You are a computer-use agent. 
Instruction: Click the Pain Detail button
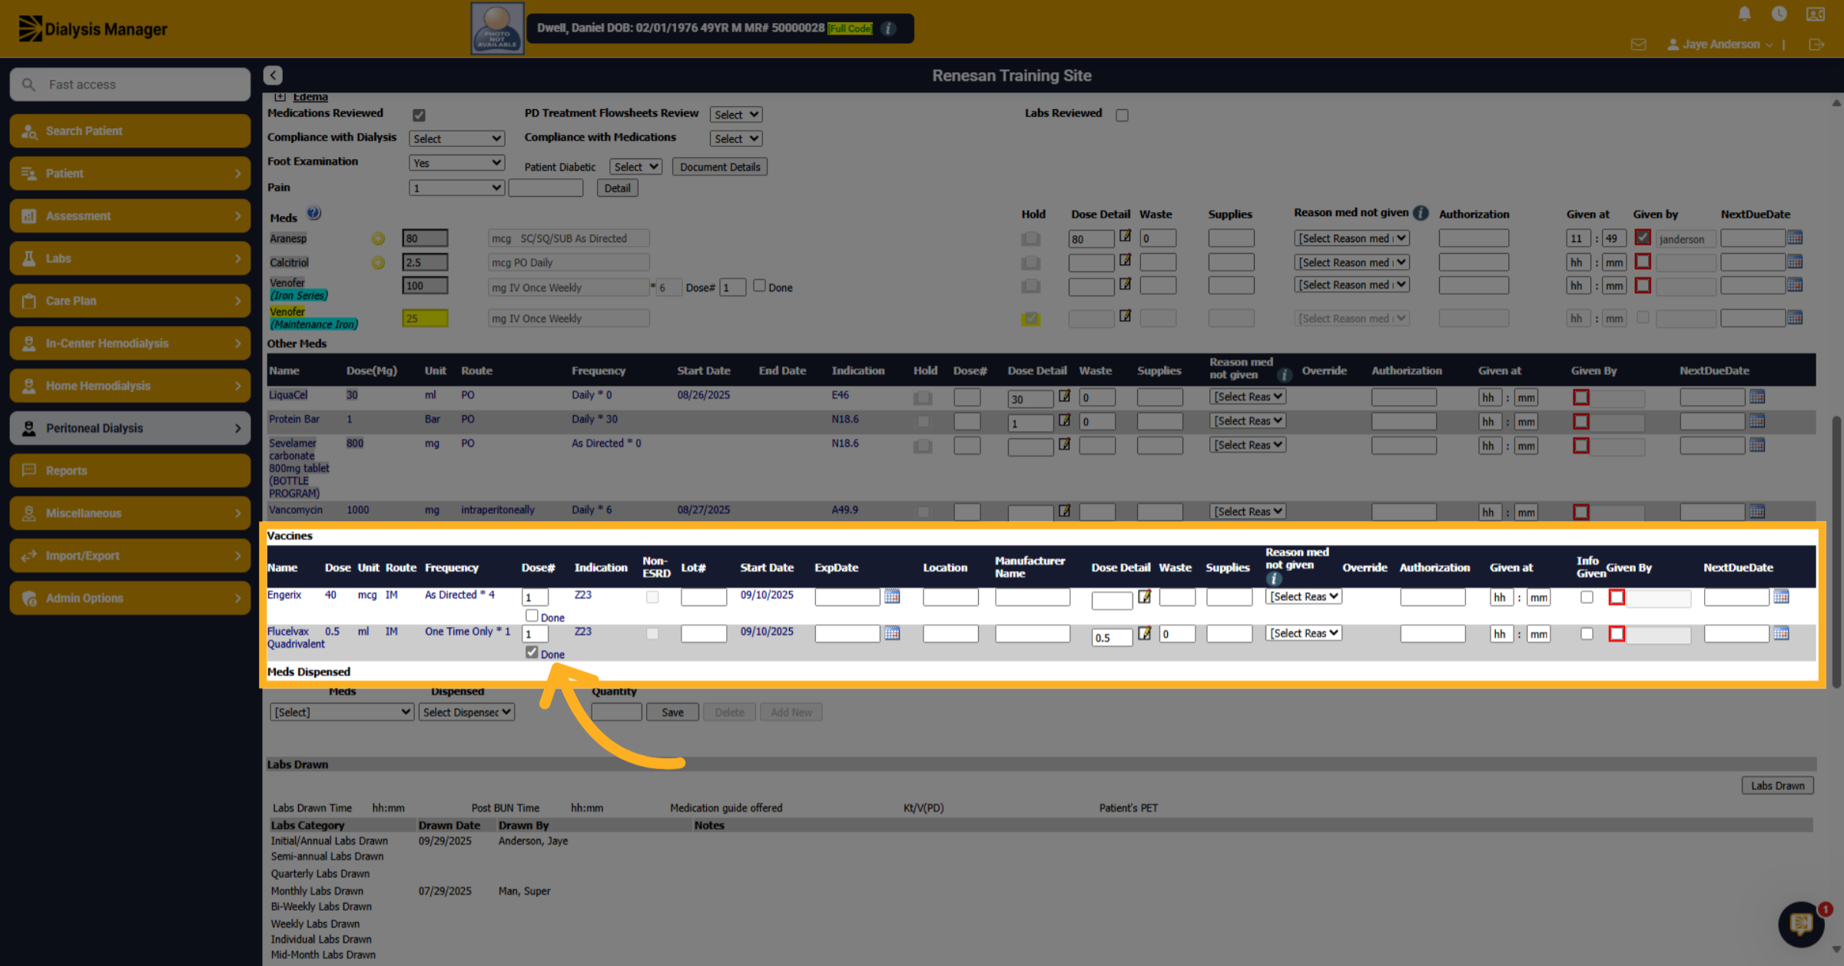click(617, 188)
